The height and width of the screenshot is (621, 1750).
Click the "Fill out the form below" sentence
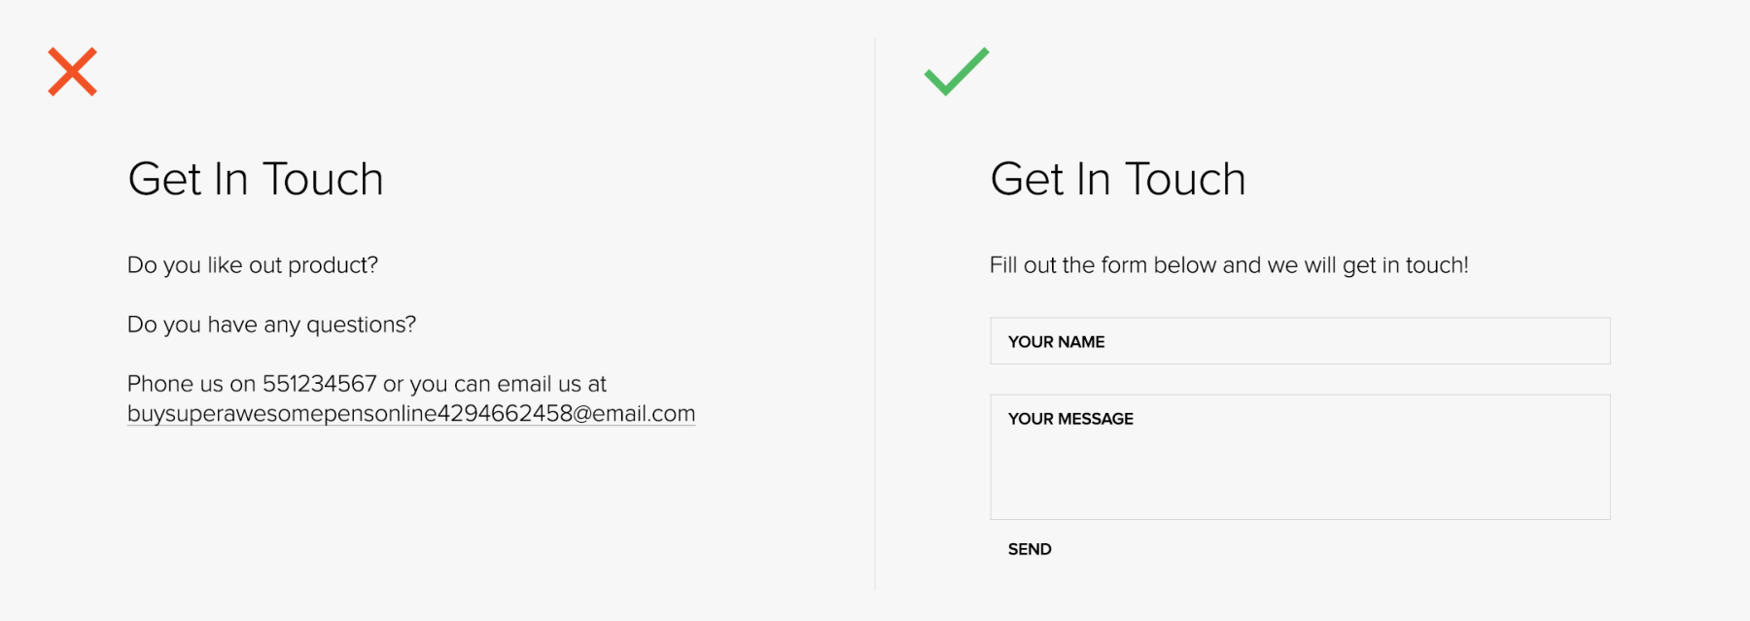click(x=1229, y=265)
